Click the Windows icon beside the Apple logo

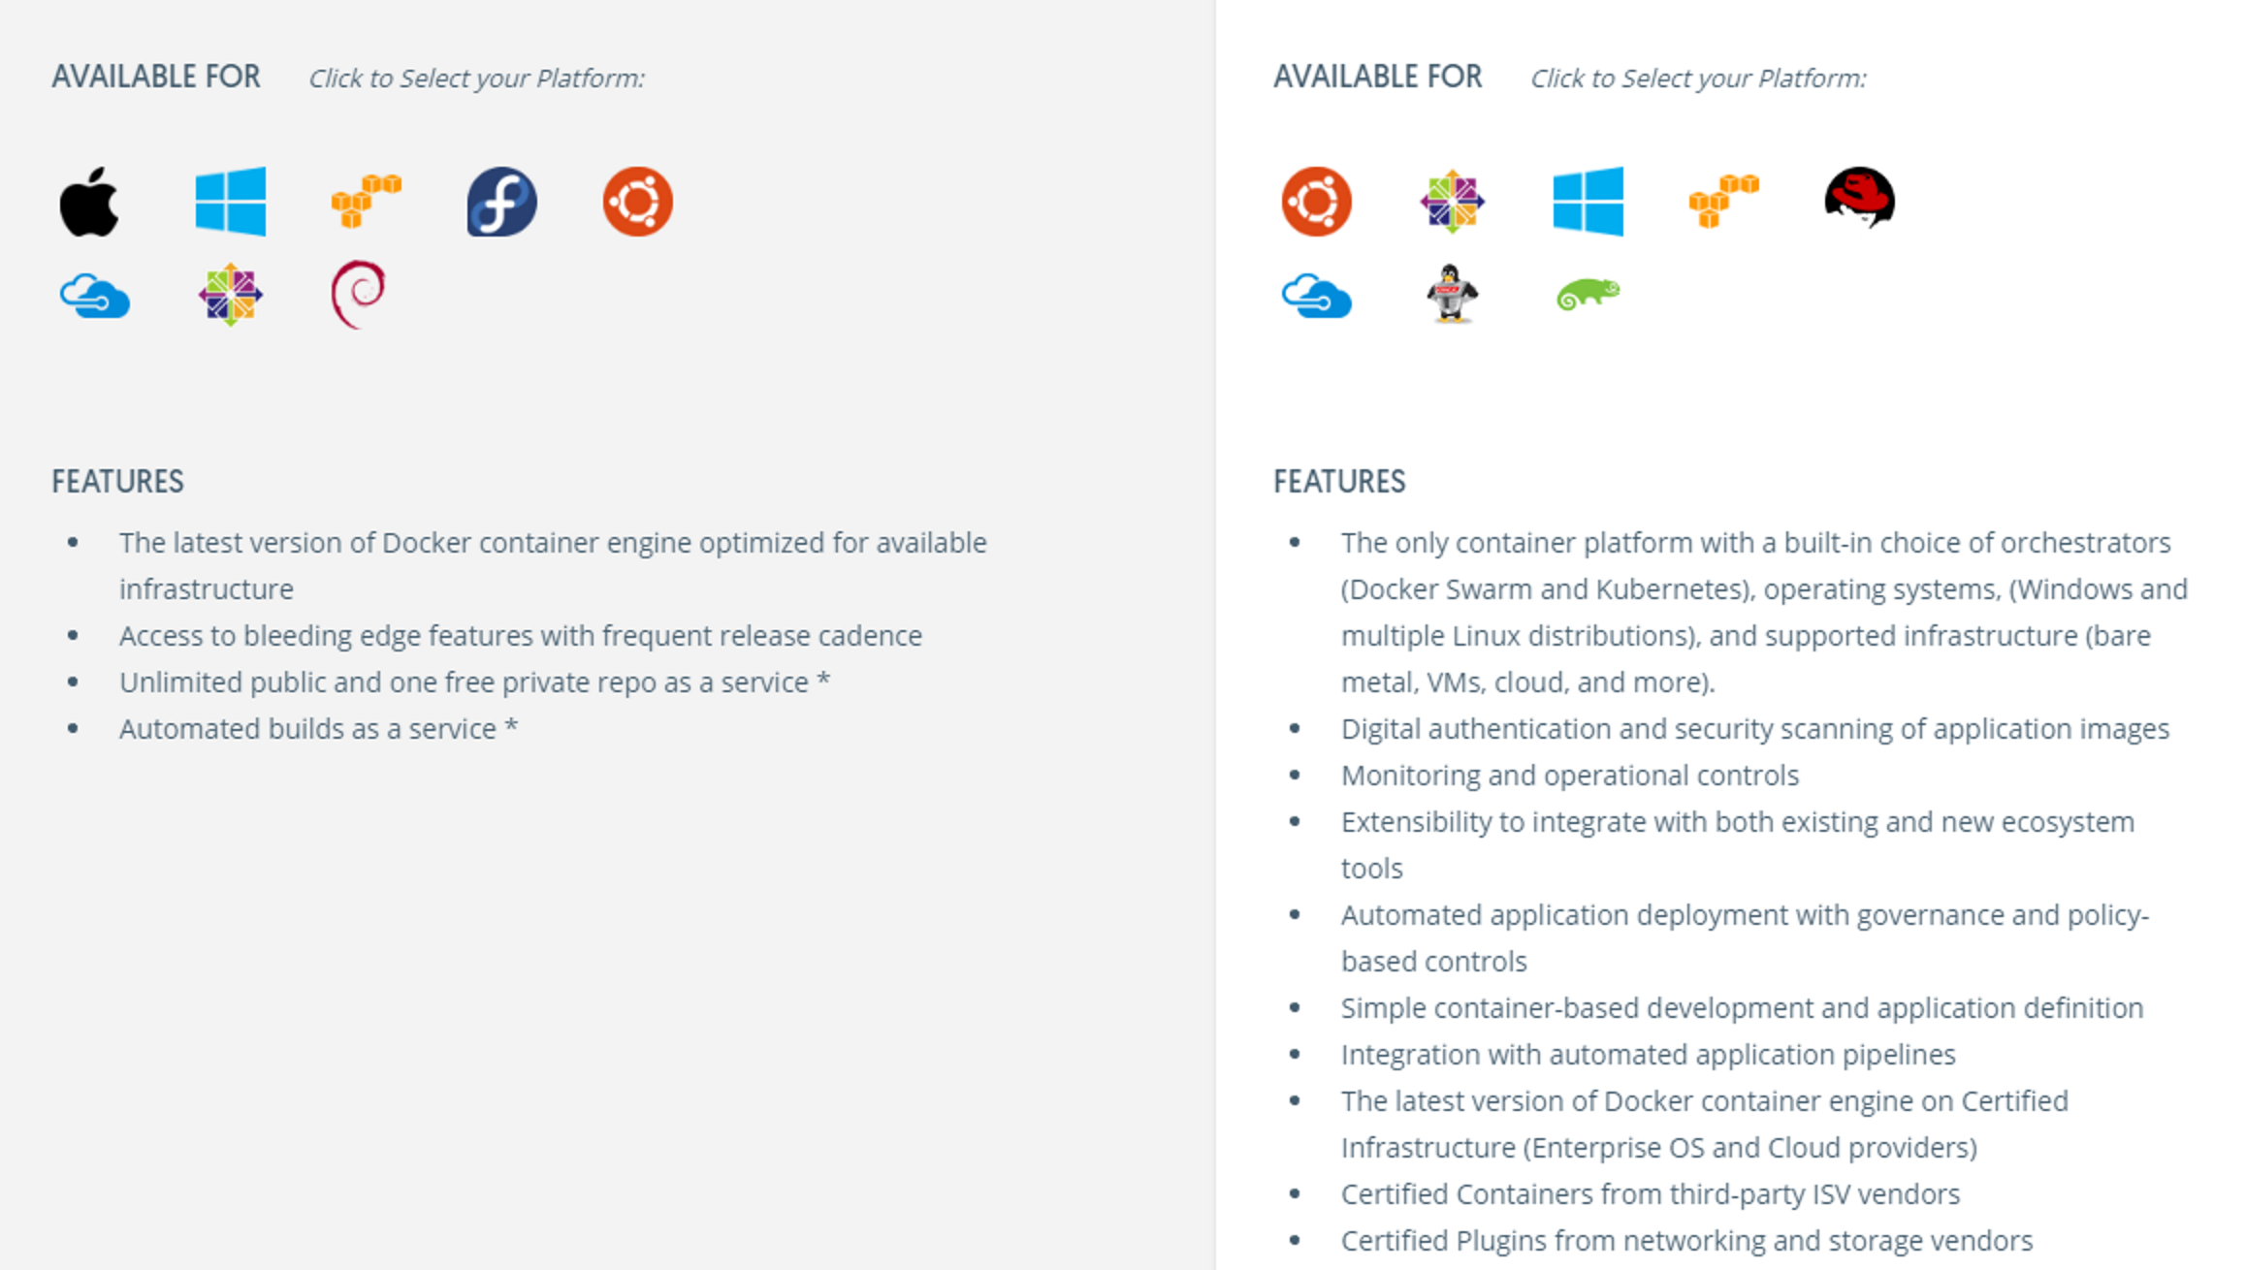click(x=231, y=202)
